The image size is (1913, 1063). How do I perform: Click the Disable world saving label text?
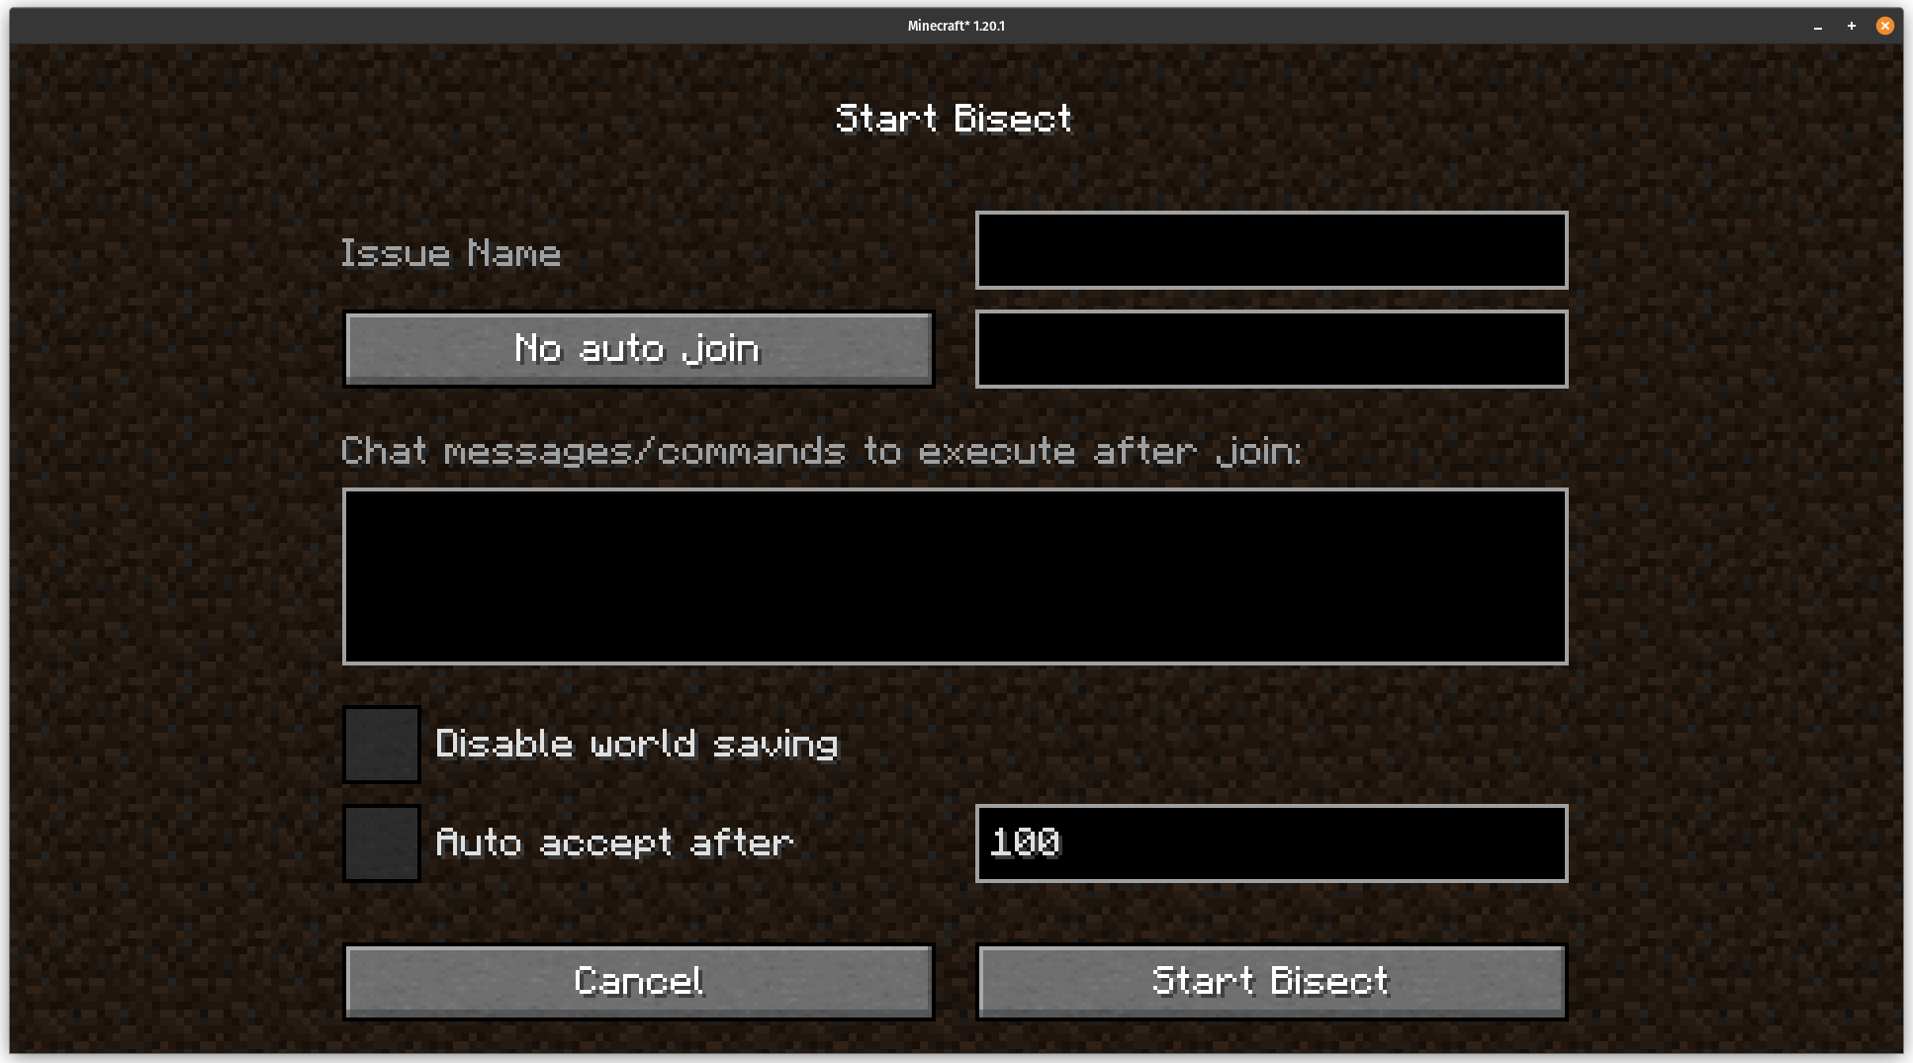pyautogui.click(x=637, y=745)
